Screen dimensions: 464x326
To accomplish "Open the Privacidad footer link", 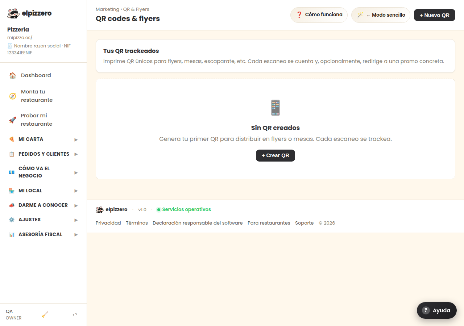I will click(x=108, y=223).
